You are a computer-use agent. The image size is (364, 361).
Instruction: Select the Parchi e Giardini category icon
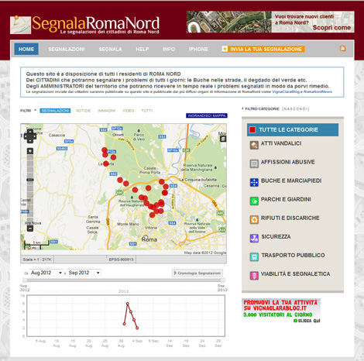point(254,201)
